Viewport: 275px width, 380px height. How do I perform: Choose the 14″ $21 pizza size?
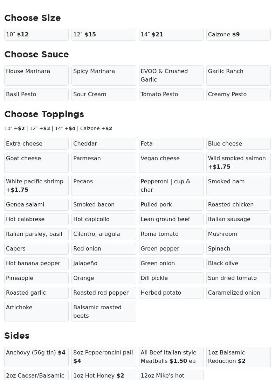click(171, 35)
